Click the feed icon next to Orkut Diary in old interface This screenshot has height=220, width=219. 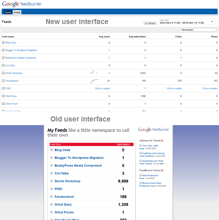[52, 204]
